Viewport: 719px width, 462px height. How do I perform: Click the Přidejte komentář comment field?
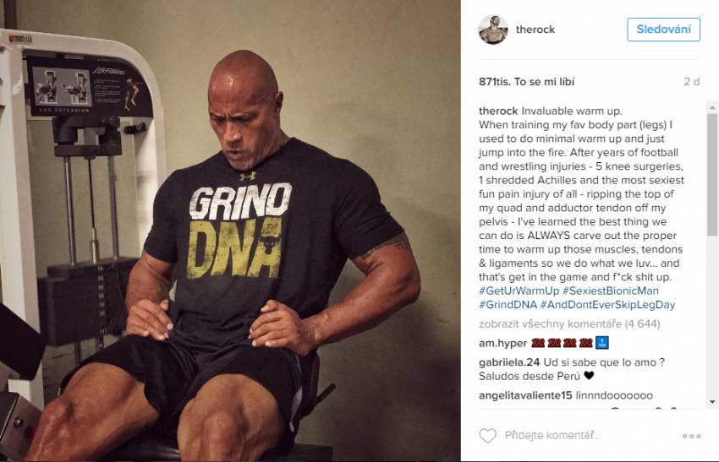[553, 436]
